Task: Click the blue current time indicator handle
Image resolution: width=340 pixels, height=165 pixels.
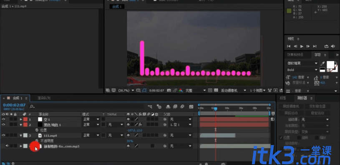Action: 216,109
